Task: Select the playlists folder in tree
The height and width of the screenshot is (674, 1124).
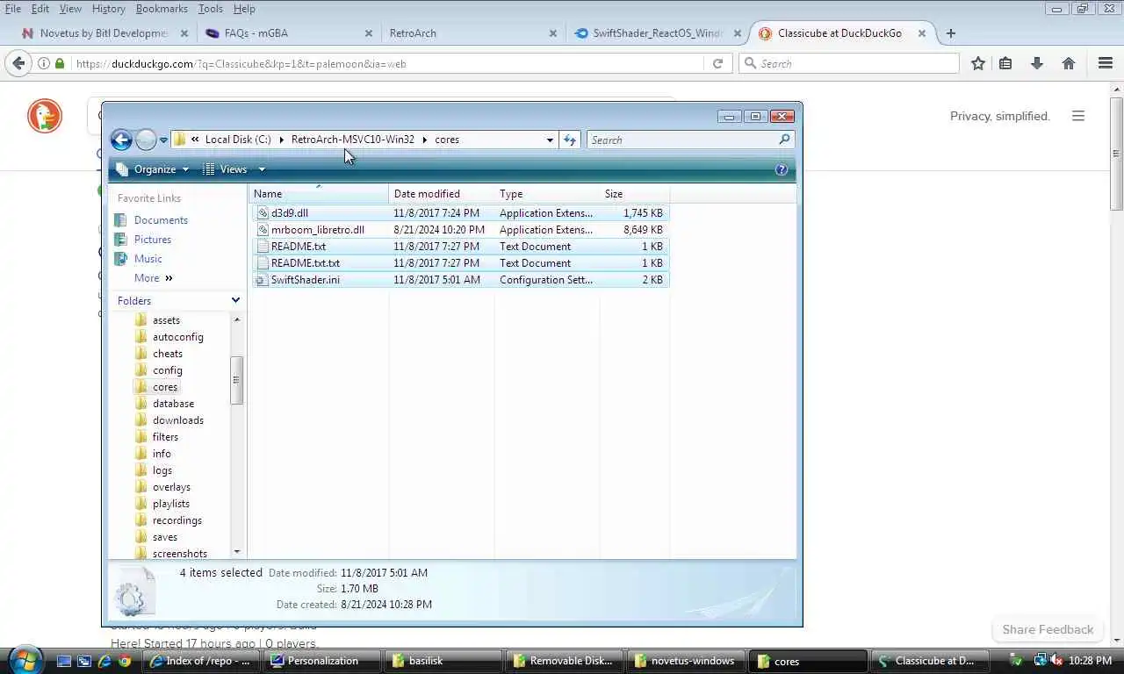Action: pos(171,504)
